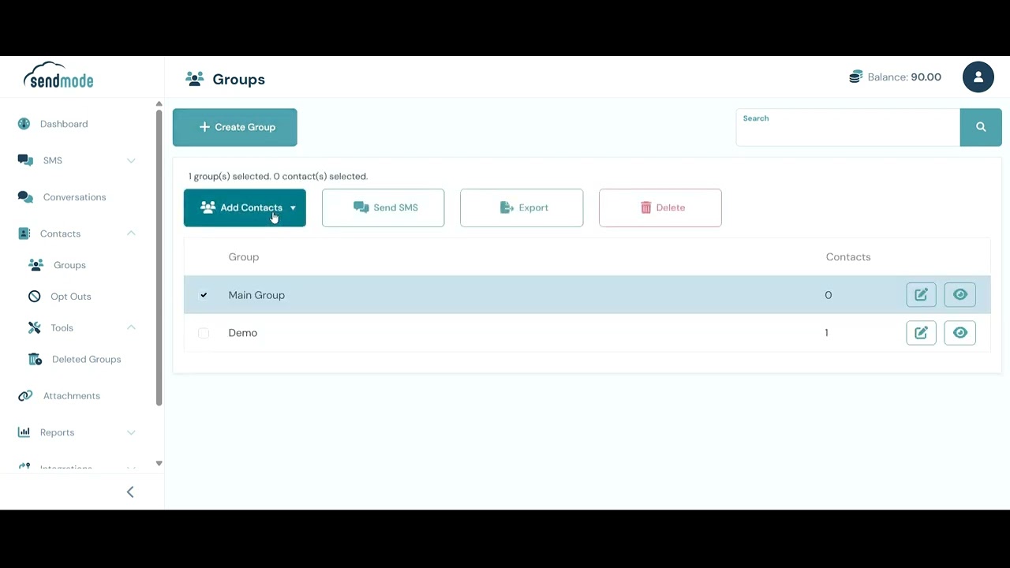Collapse the Contacts menu chevron
The width and height of the screenshot is (1010, 568).
click(x=131, y=234)
